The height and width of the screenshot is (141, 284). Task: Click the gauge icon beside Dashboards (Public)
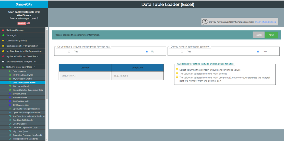coord(3,41)
